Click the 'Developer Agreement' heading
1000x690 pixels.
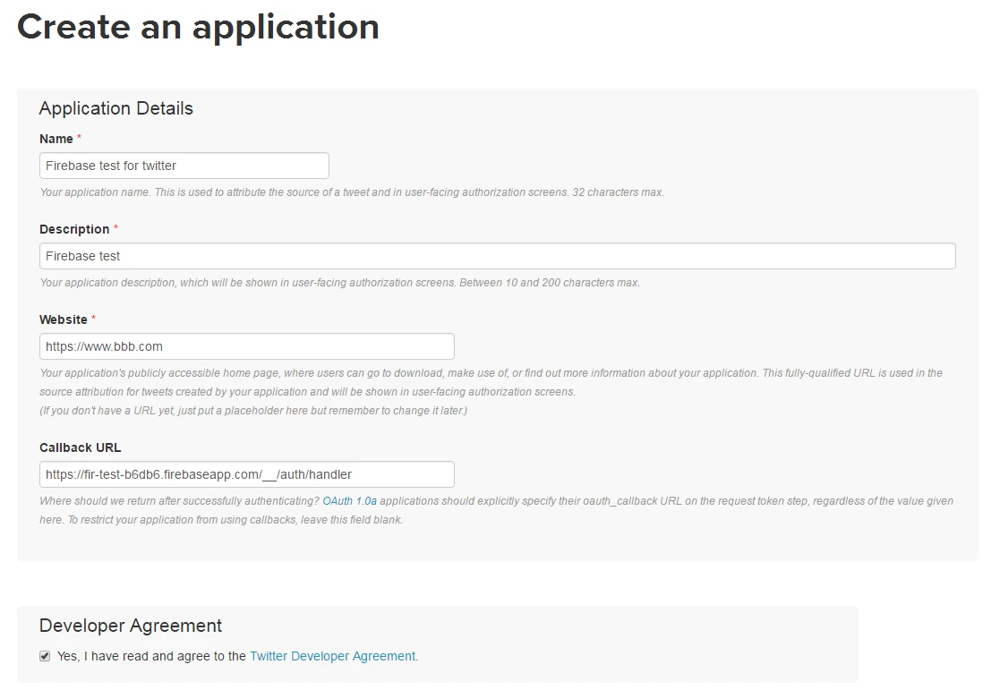(131, 626)
